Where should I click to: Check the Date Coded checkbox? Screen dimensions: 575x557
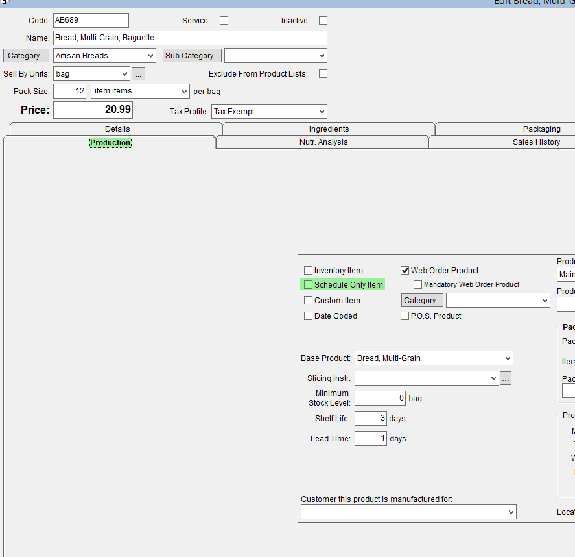pos(308,316)
